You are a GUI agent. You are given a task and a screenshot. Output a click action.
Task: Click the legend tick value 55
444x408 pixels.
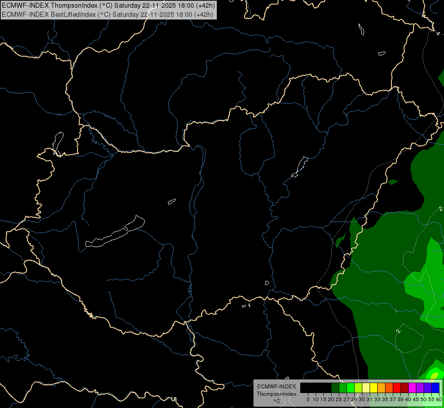[x=431, y=399]
